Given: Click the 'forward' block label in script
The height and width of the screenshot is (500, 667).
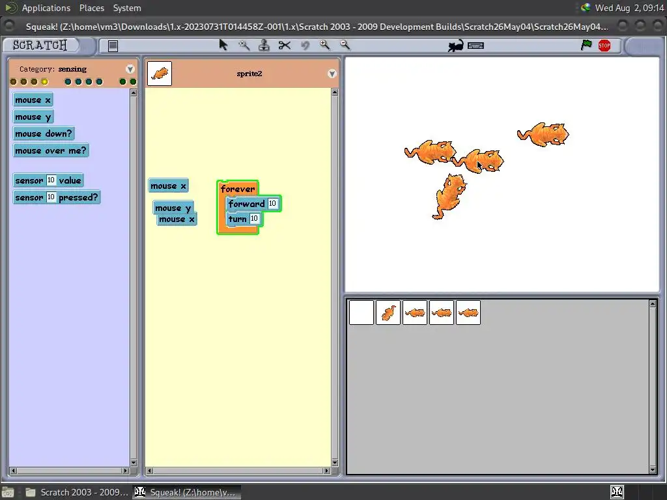Looking at the screenshot, I should pyautogui.click(x=246, y=204).
